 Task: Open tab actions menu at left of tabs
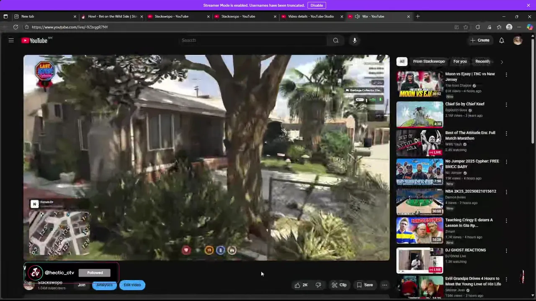5,16
